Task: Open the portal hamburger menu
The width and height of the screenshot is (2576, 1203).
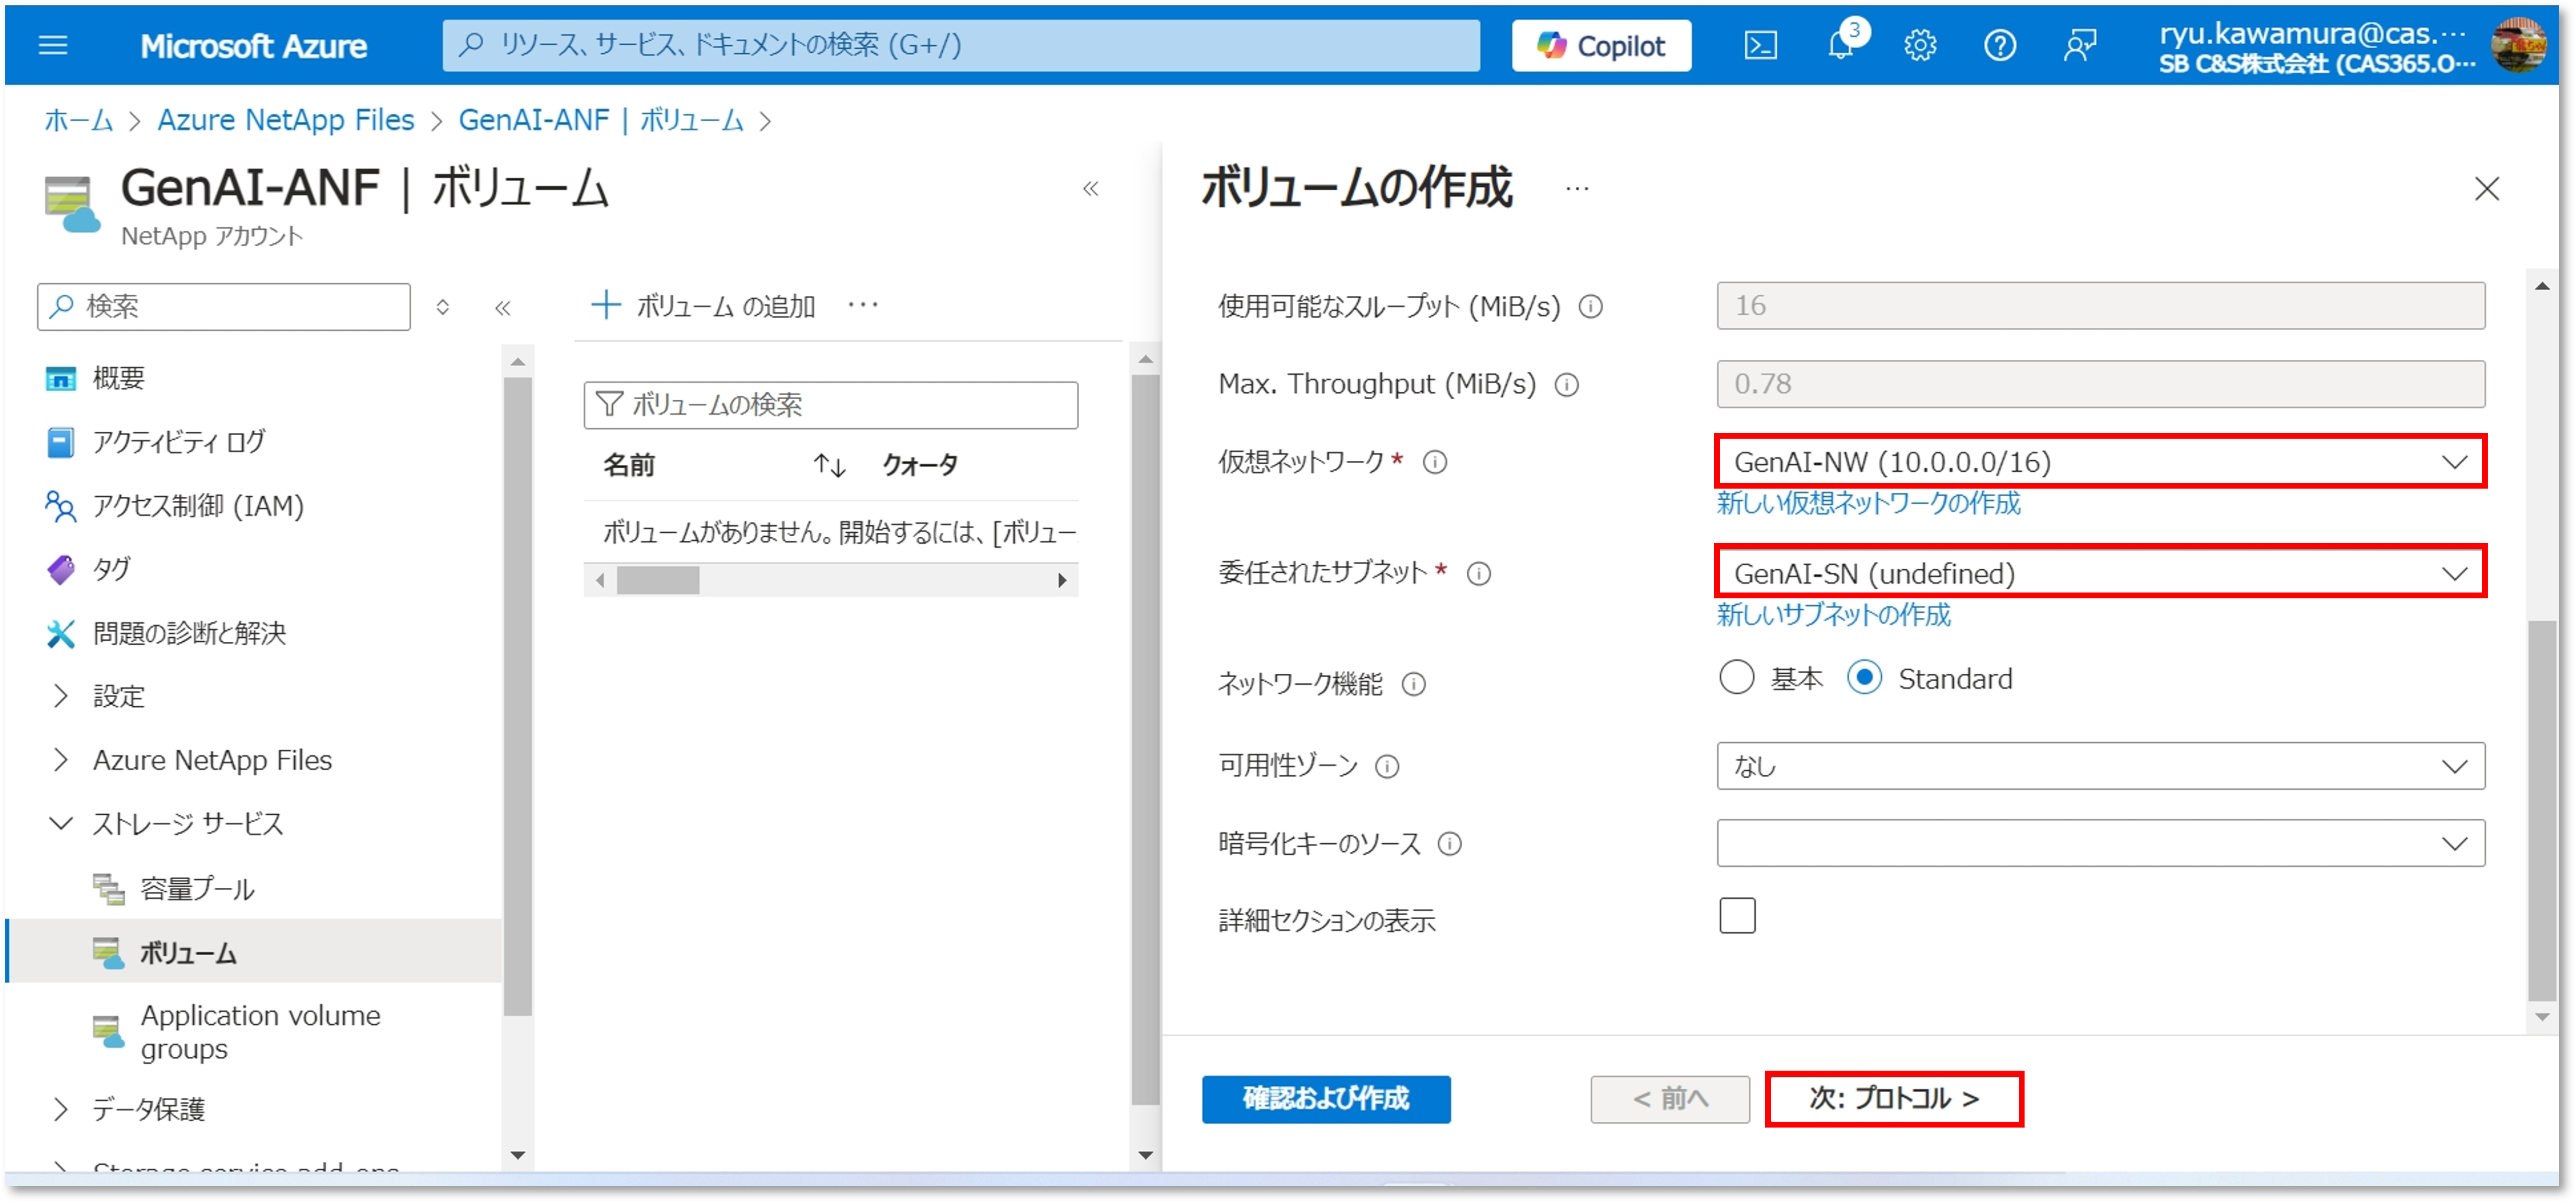Action: [52, 45]
